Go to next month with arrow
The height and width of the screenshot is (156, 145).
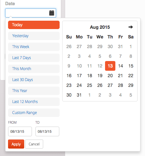[131, 27]
